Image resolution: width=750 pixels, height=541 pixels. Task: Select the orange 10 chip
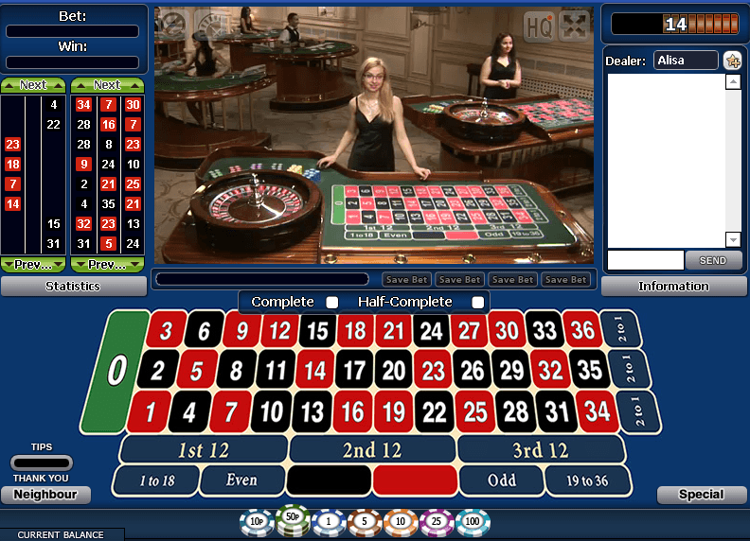401,521
